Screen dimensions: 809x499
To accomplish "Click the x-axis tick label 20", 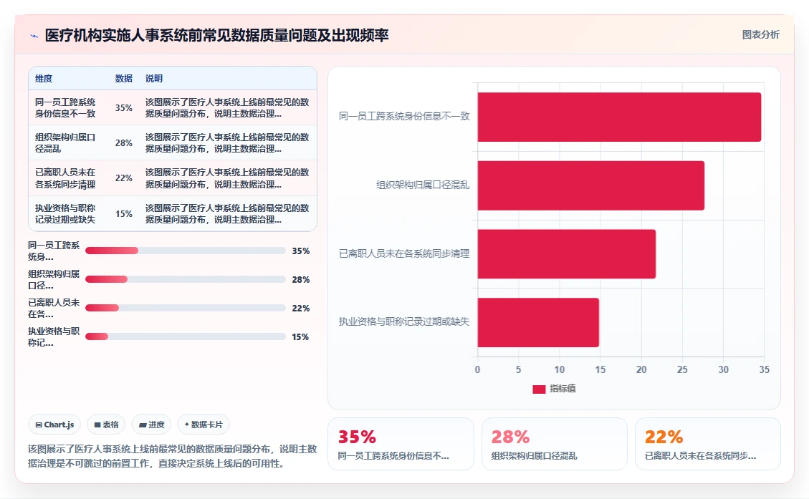I will [x=641, y=369].
